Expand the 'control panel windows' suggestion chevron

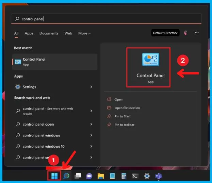pos(91,135)
